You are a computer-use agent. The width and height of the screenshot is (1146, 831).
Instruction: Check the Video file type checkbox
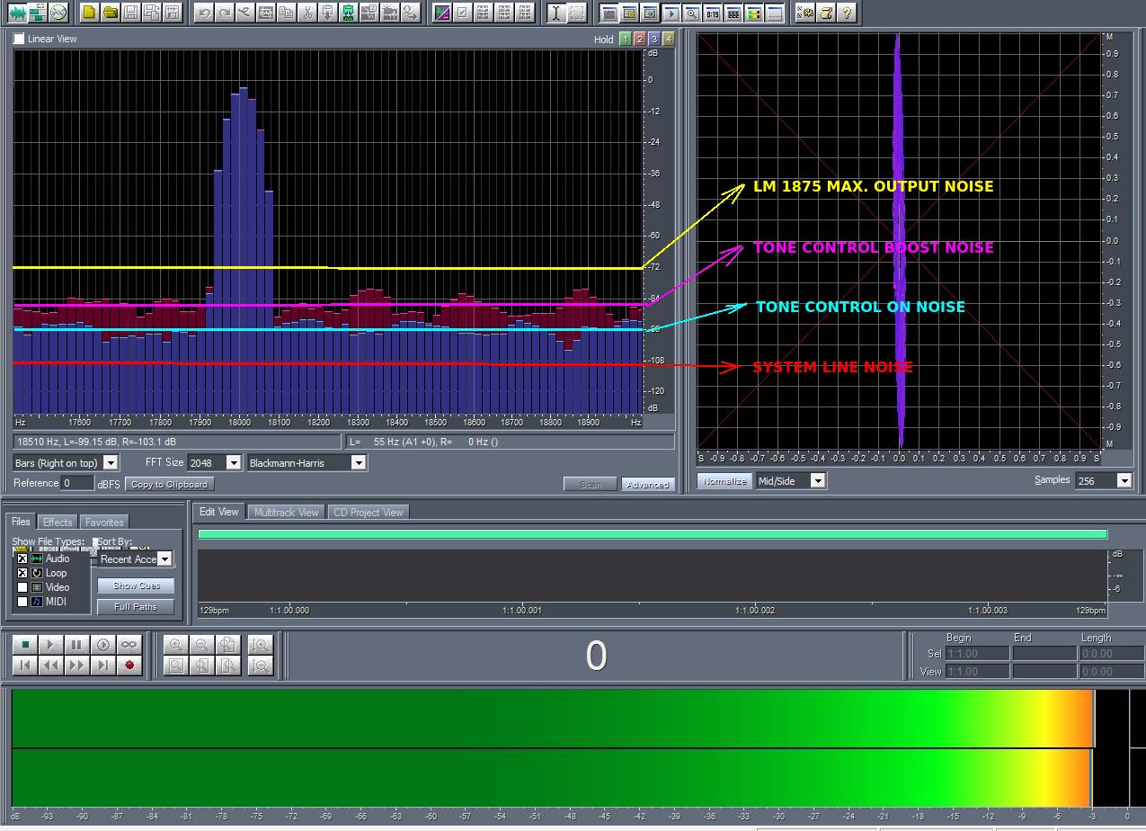(23, 587)
